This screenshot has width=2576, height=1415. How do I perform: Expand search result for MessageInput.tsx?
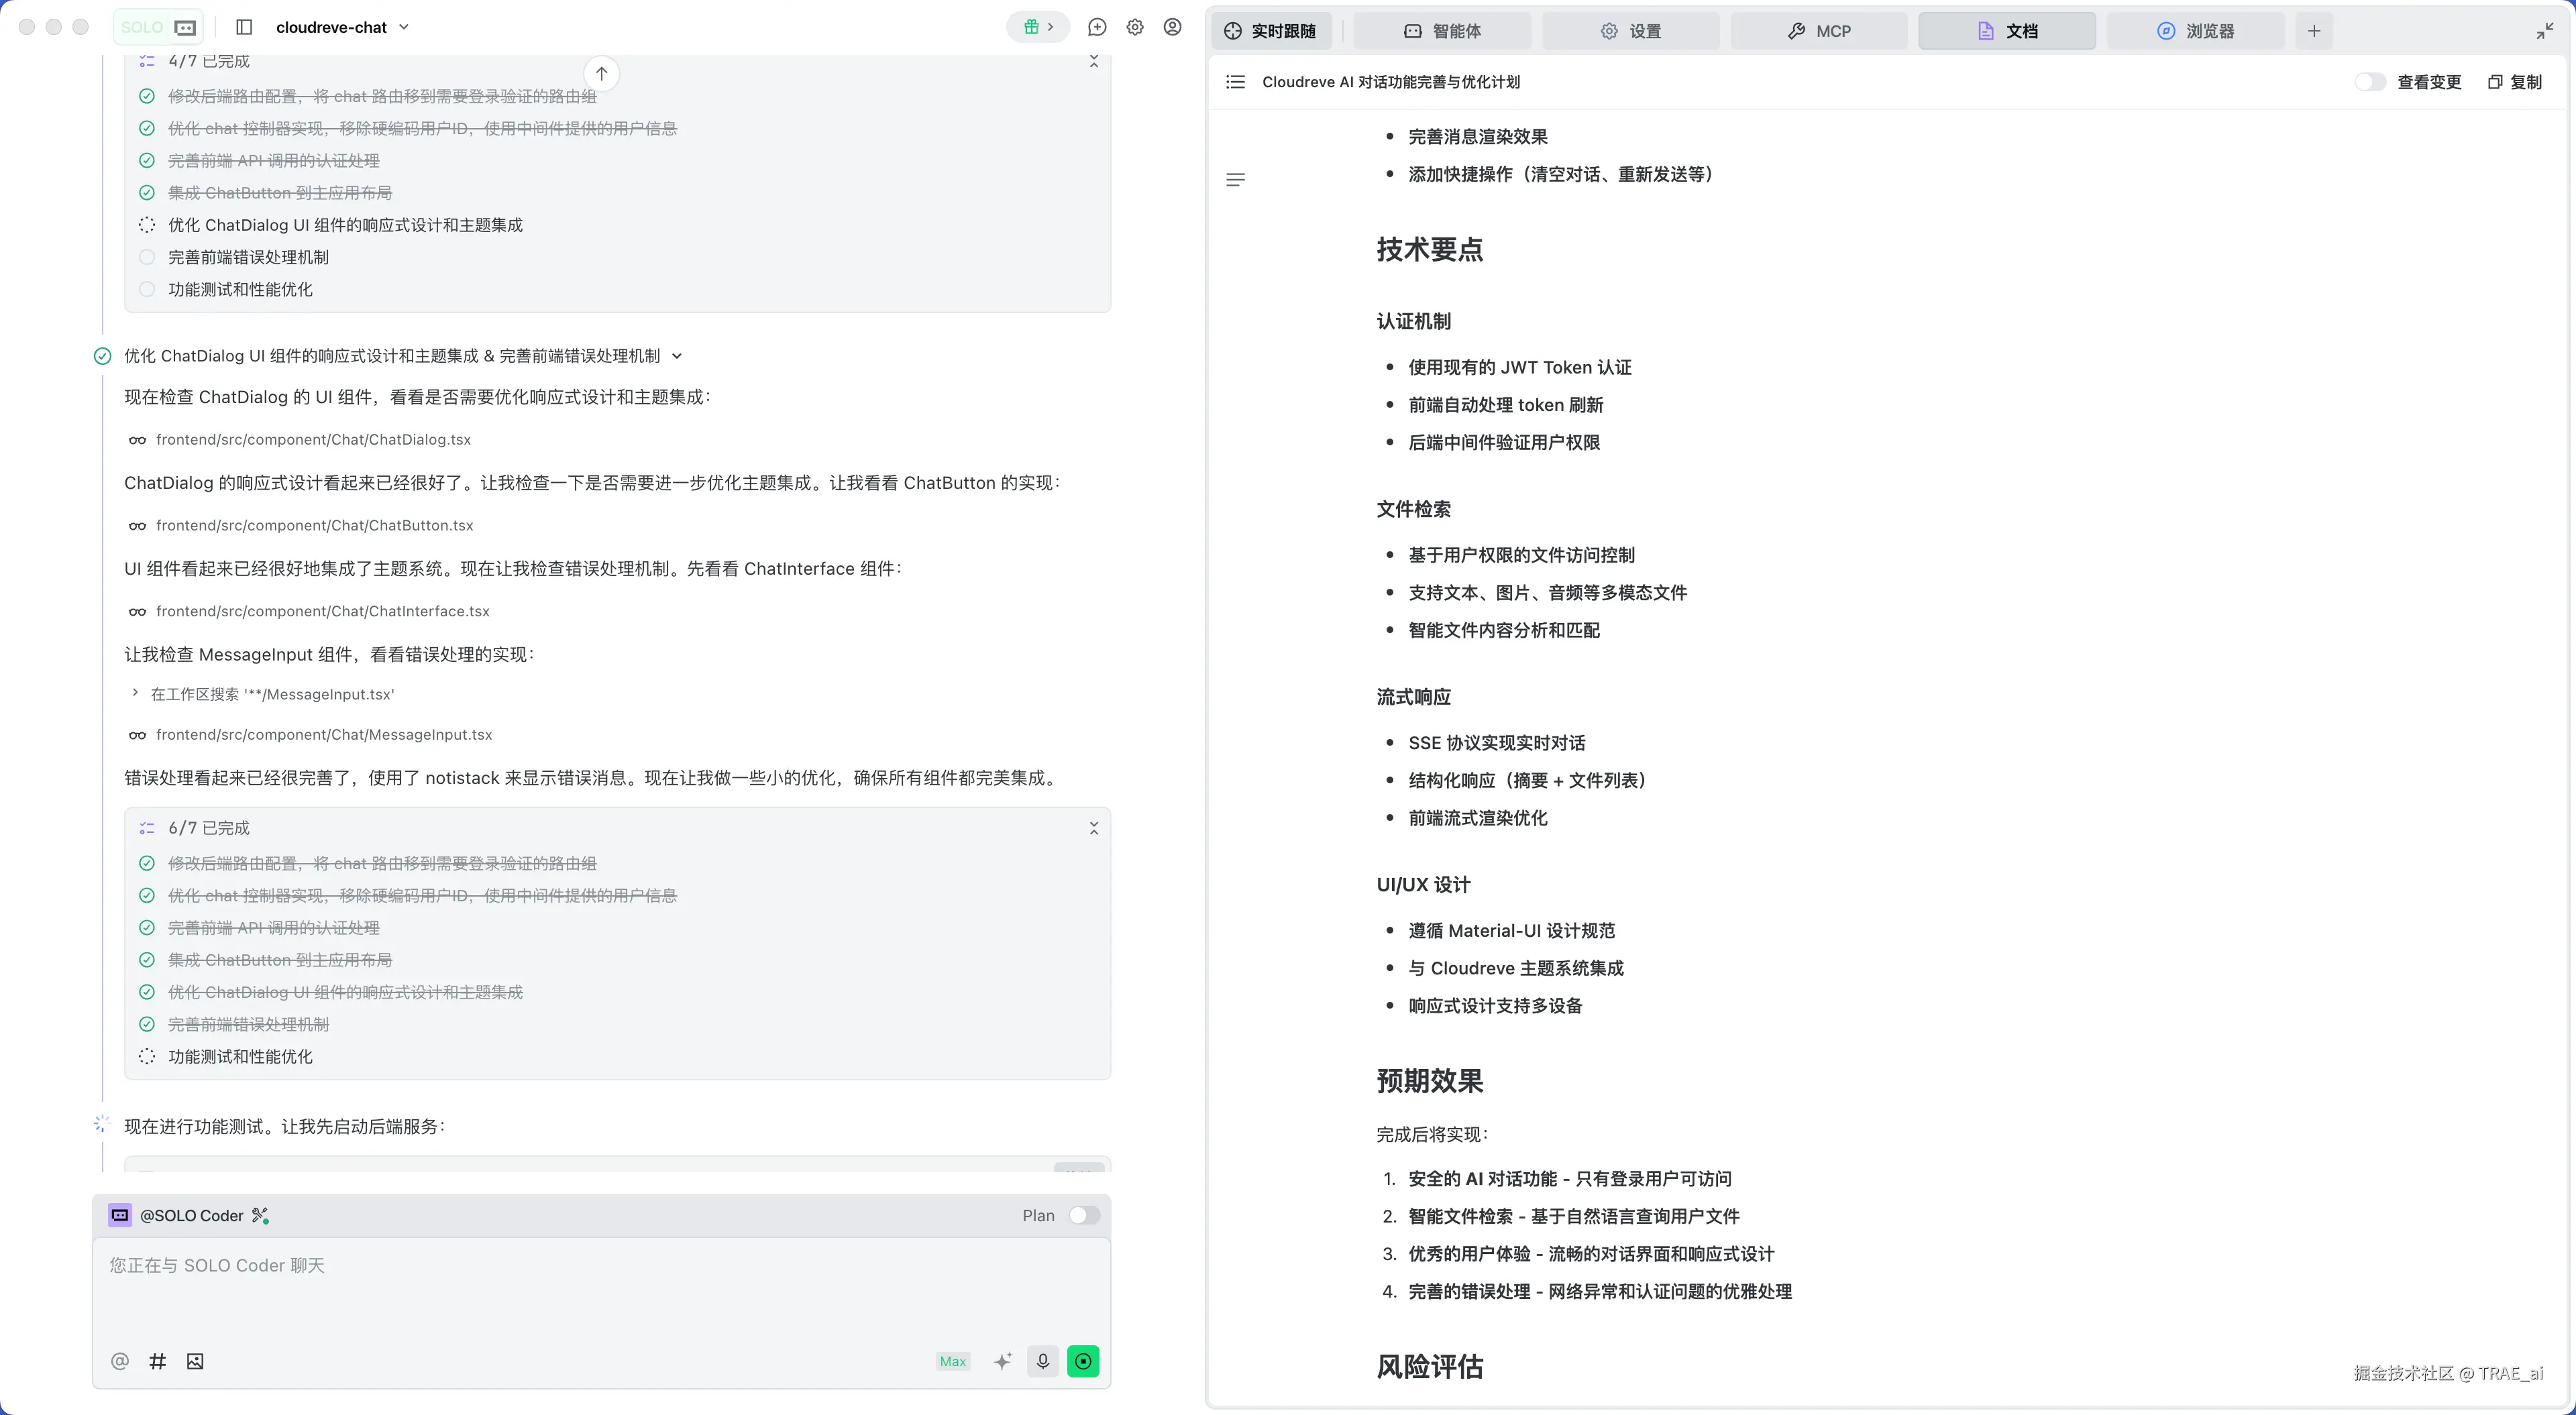[135, 693]
